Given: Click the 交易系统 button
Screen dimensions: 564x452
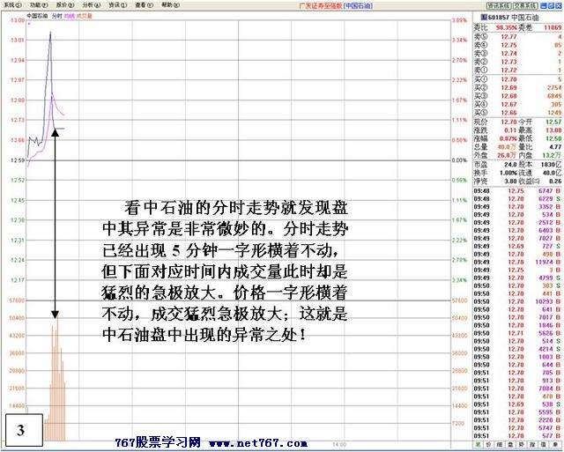Looking at the screenshot, I should point(524,6).
